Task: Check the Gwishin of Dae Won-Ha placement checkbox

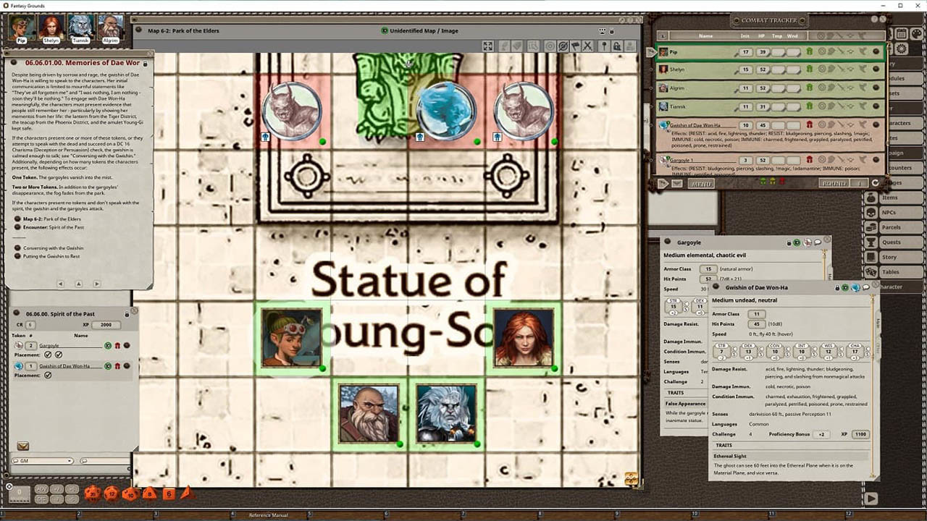Action: click(49, 375)
